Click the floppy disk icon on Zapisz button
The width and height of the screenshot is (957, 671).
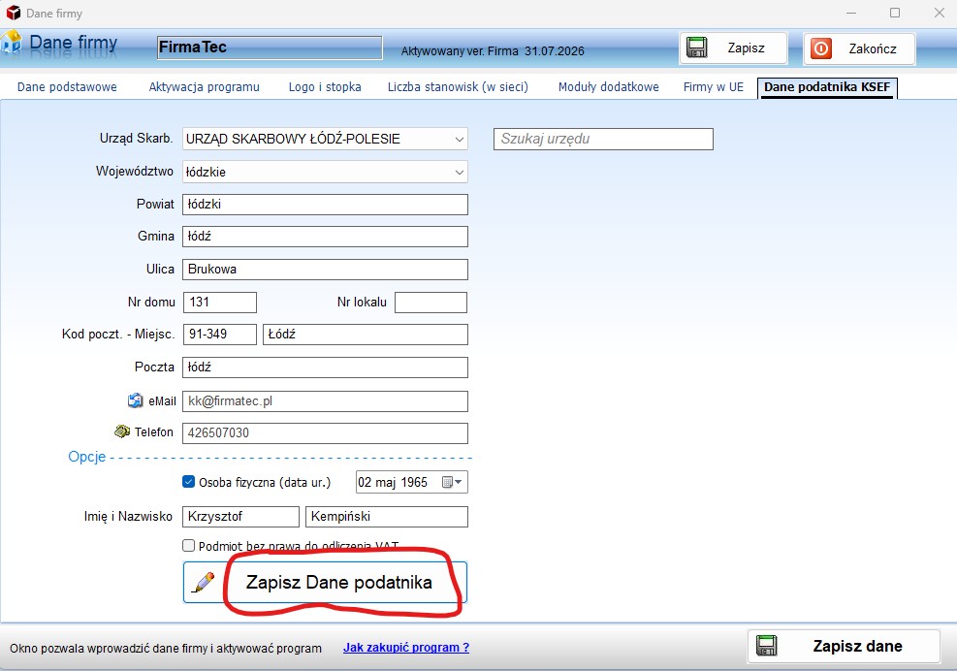(695, 48)
